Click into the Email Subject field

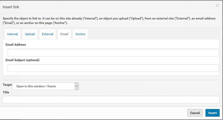[113, 68]
